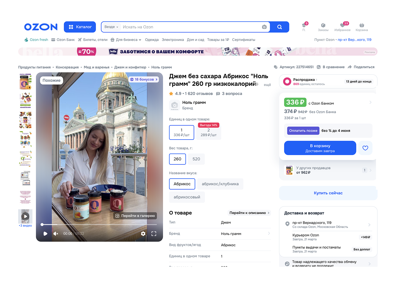Open the profile icon with 9 notifications
Screen dimensions: 397x286
click(x=304, y=26)
